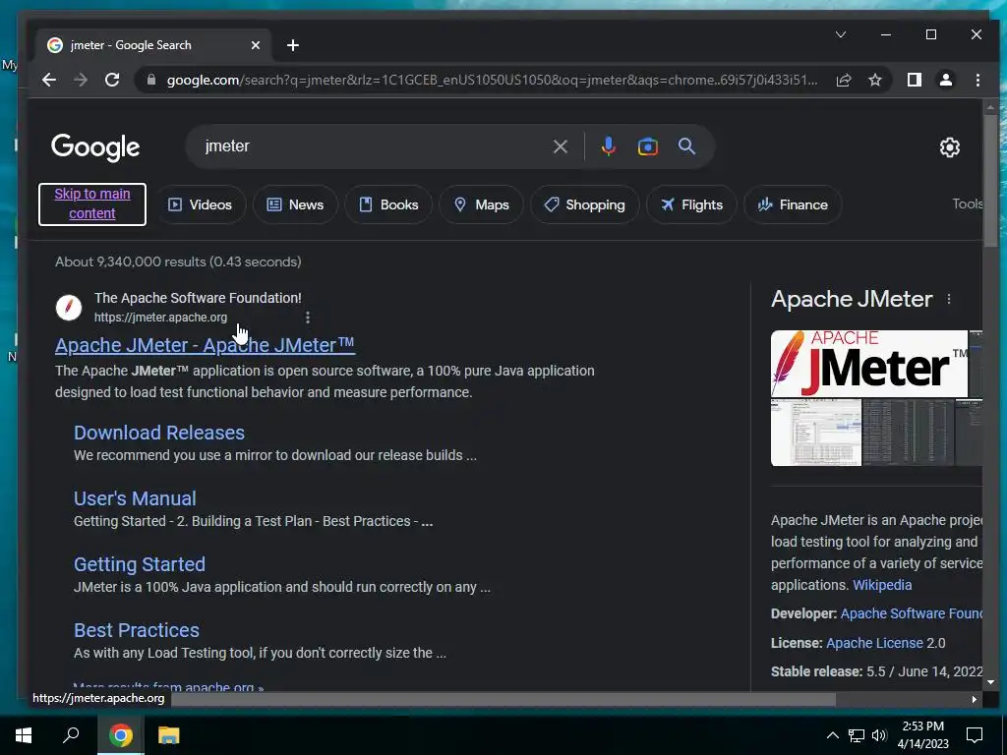1007x755 pixels.
Task: Open the JMeter dark screenshot thumbnail
Action: pos(908,433)
